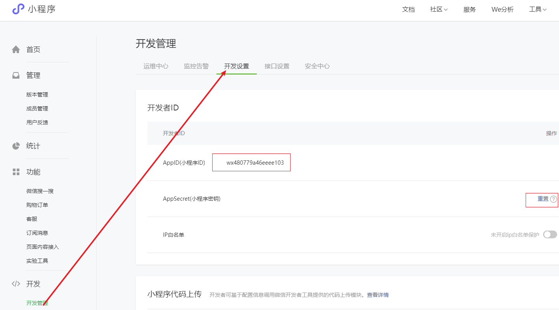Screen dimensions: 559x310
Task: Open 客服 in the sidebar
Action: point(32,219)
